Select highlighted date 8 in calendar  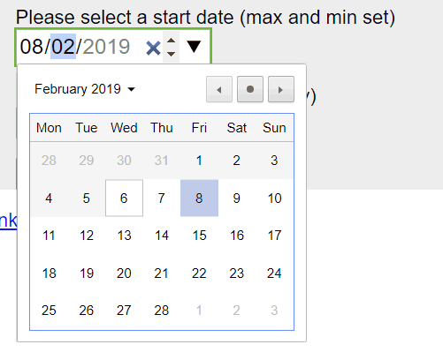[x=199, y=198]
